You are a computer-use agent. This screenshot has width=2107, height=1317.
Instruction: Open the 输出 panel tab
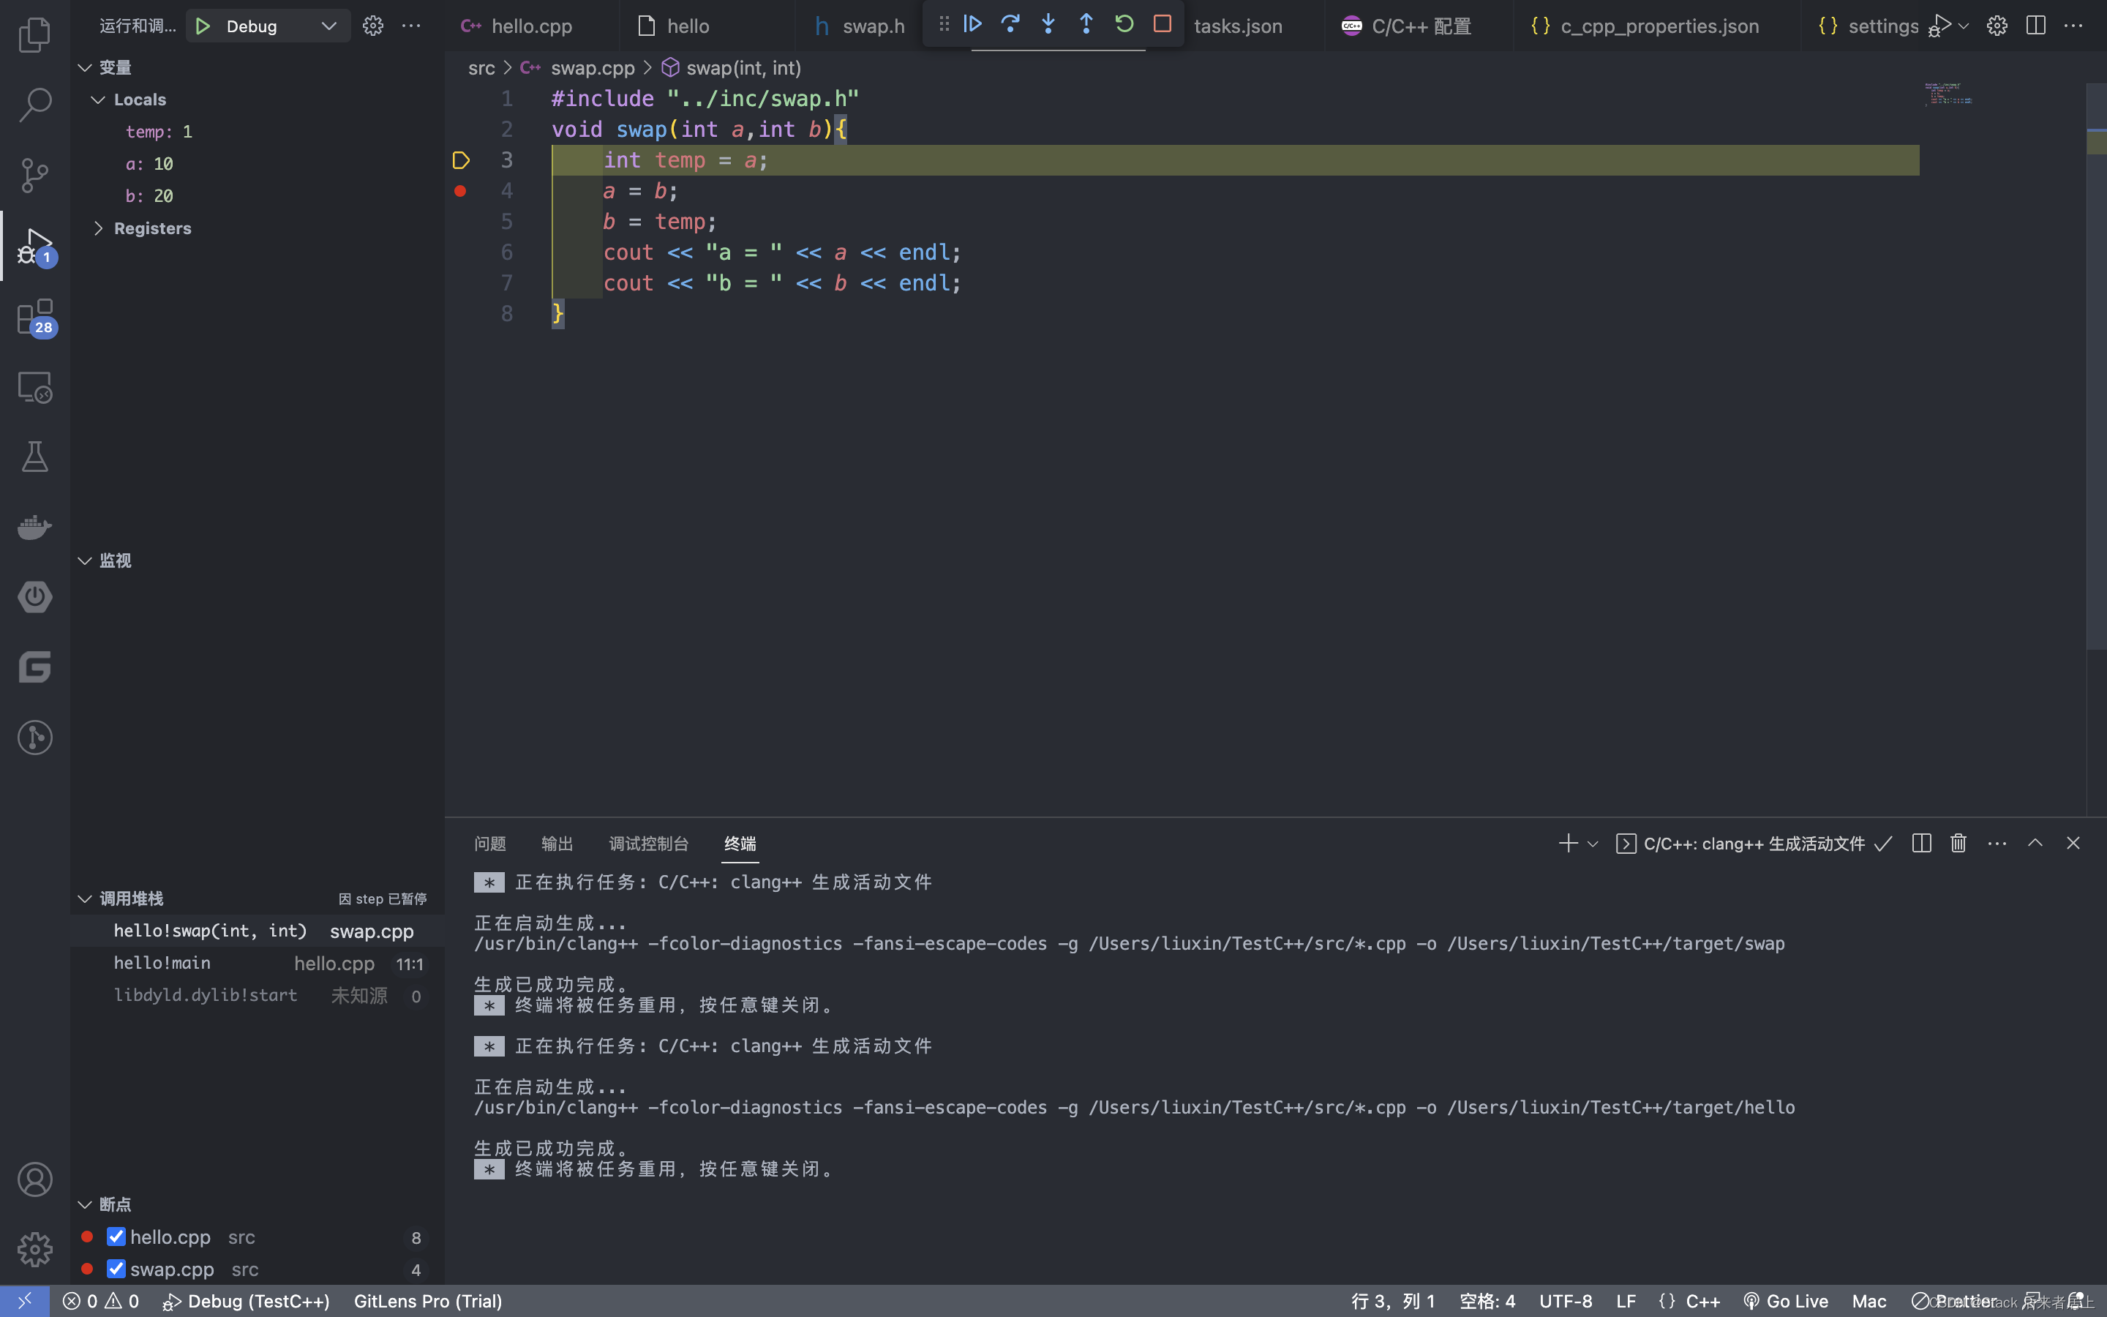point(557,843)
